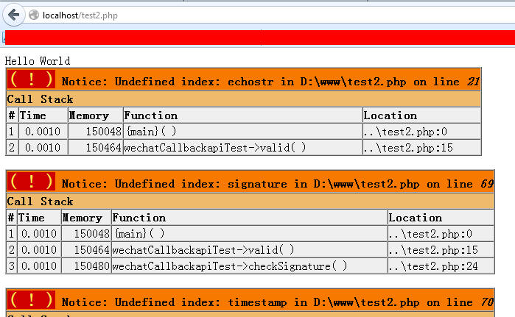This screenshot has height=317, width=515.
Task: Click the '..\test2.php:24' location cell
Action: 441,266
